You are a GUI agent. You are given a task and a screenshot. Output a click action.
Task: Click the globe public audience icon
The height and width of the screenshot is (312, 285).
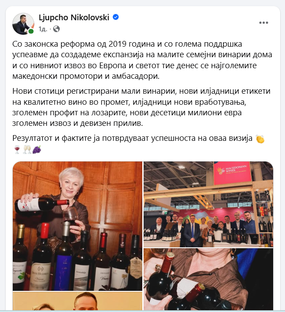pyautogui.click(x=57, y=29)
